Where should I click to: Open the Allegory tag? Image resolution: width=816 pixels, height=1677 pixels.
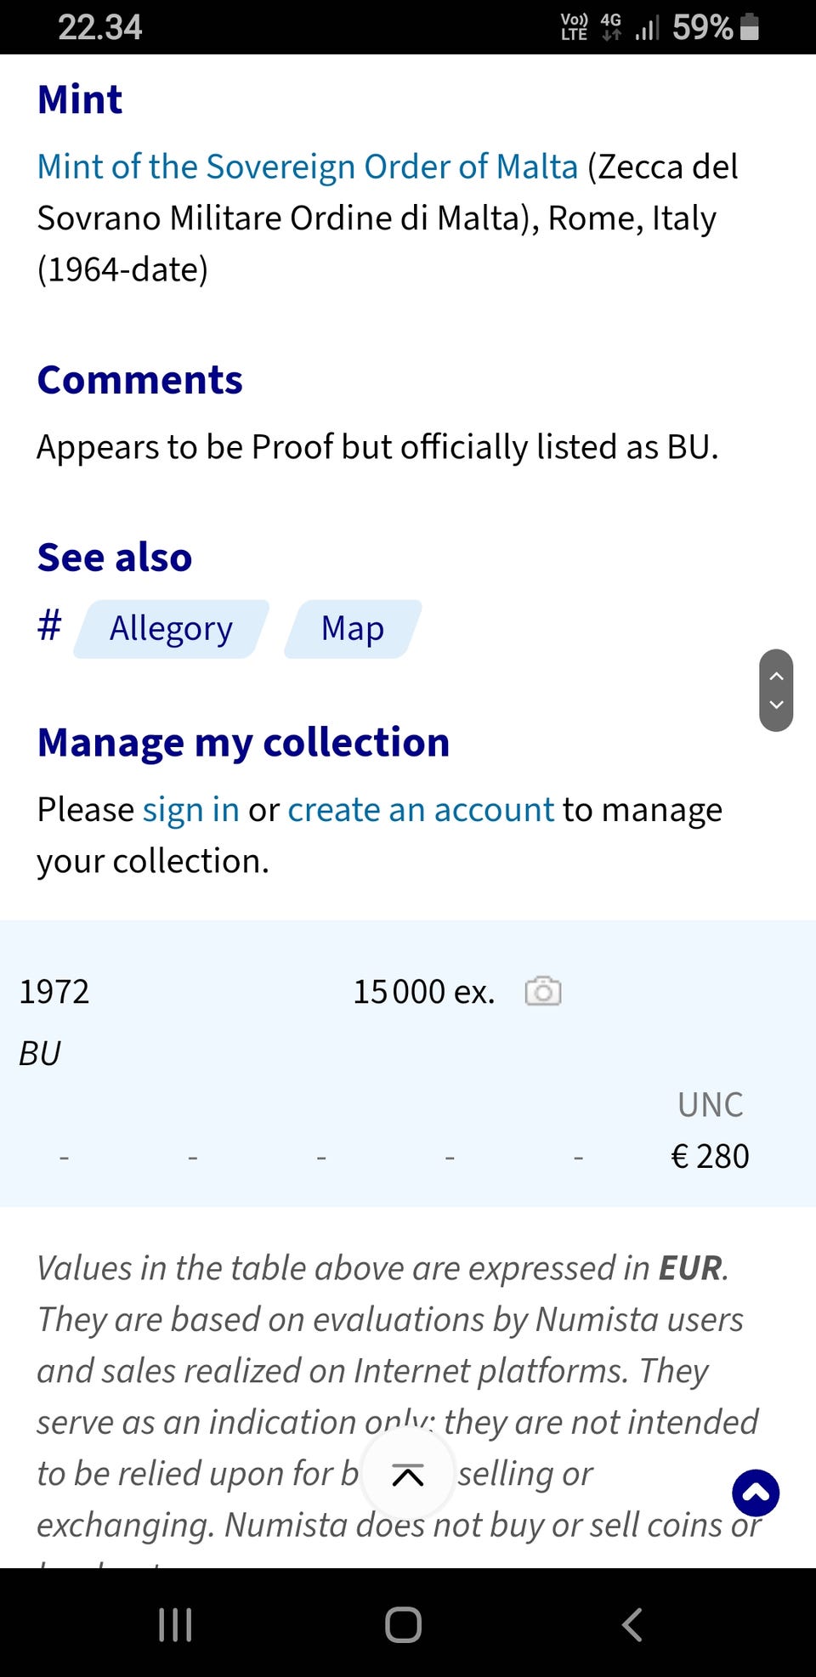tap(171, 629)
